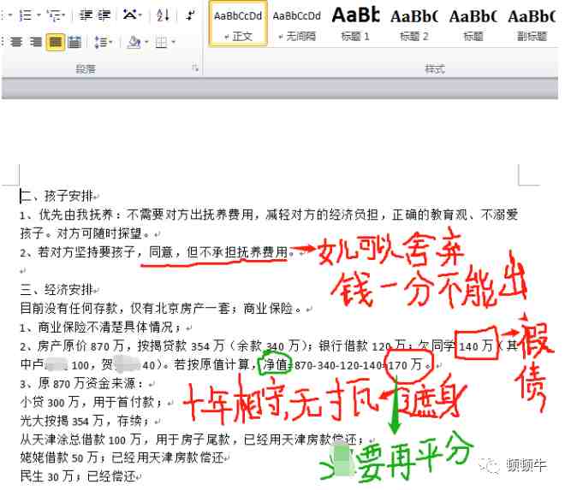Viewport: 565px width, 490px height.
Task: Click the heading 三、经济安排
Action: point(57,289)
